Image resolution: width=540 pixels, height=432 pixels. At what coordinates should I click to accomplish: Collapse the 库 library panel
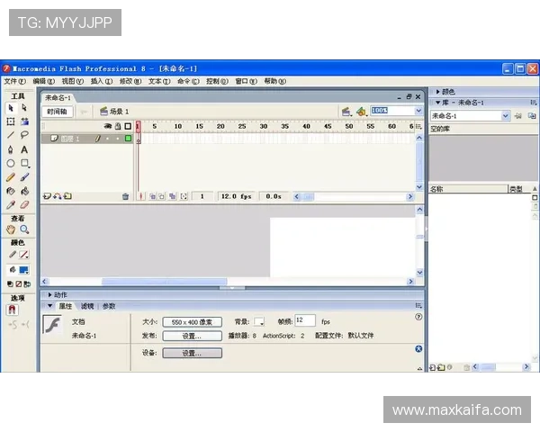(437, 103)
